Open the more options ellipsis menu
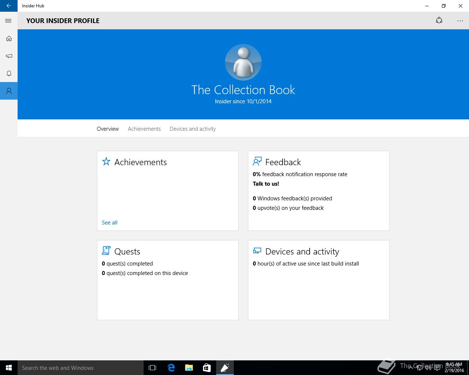469x375 pixels. pos(460,21)
